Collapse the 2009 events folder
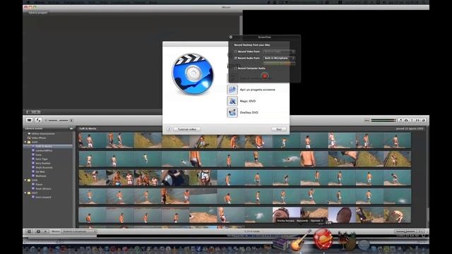This screenshot has width=452, height=254. pos(25,142)
